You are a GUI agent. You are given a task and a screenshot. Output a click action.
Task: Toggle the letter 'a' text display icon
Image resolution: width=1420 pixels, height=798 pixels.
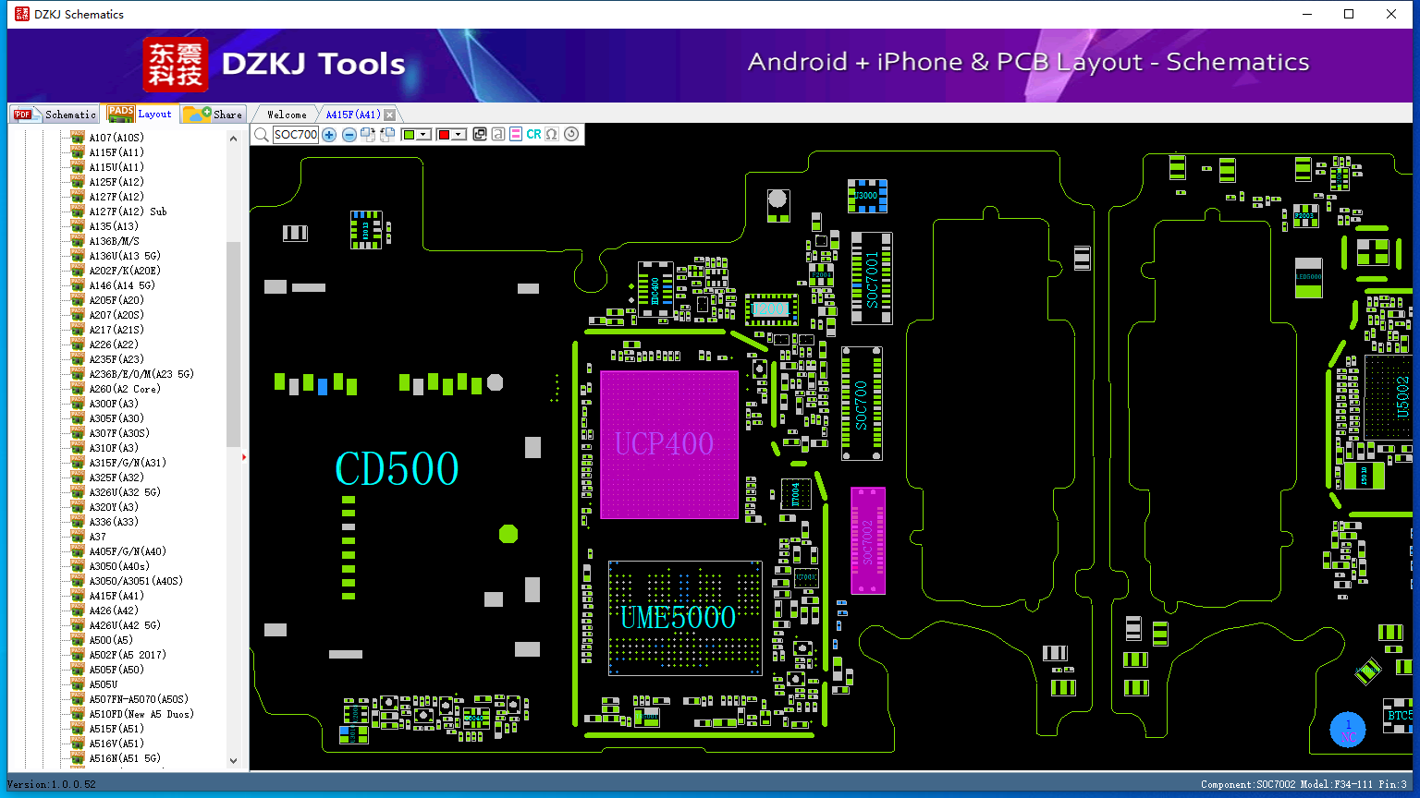click(498, 135)
